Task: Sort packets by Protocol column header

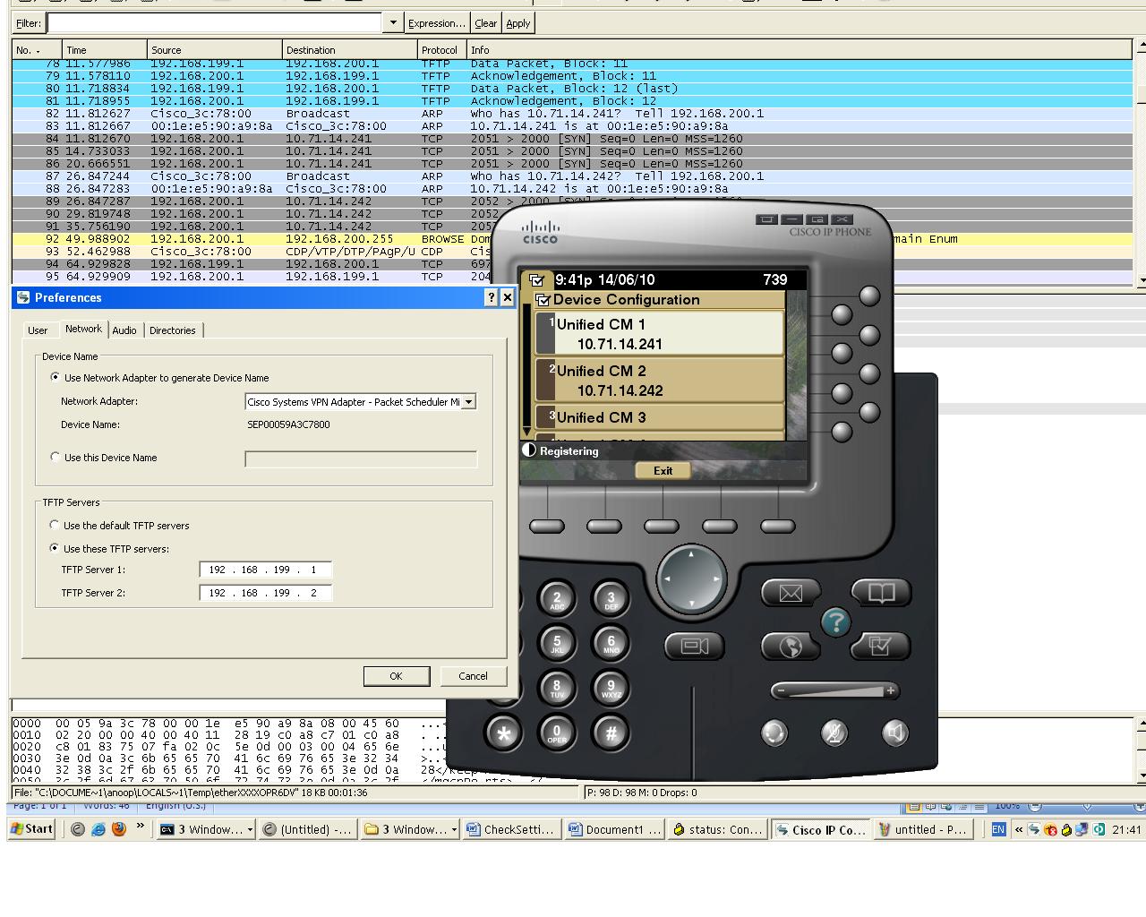Action: click(440, 50)
